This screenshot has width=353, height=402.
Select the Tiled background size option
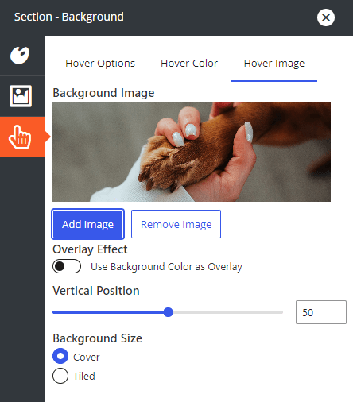tap(60, 376)
